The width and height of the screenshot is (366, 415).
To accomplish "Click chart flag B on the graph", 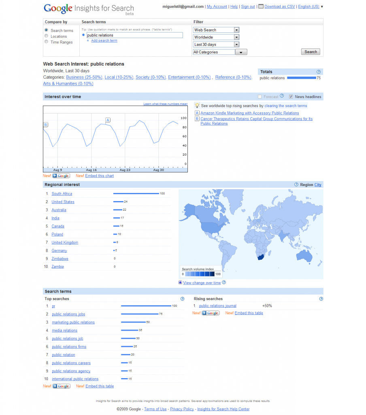I will tap(46, 125).
